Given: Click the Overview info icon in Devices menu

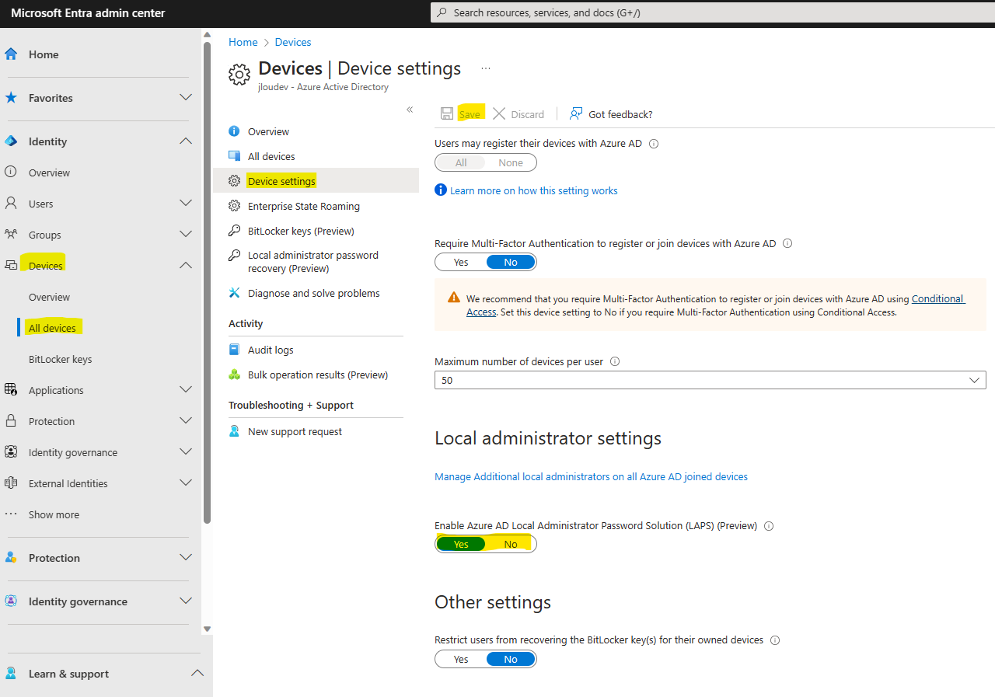Looking at the screenshot, I should pyautogui.click(x=234, y=131).
